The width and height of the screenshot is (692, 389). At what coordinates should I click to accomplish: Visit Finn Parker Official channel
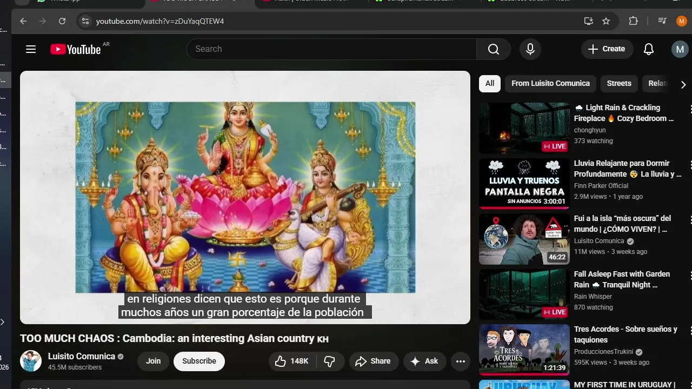pyautogui.click(x=601, y=186)
